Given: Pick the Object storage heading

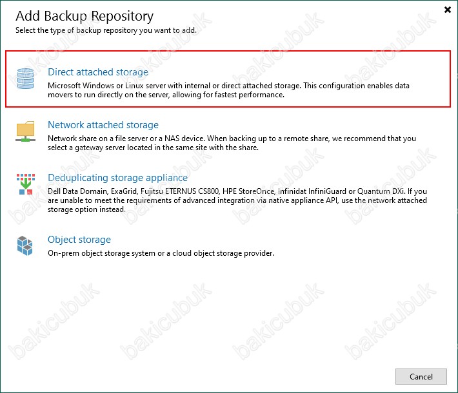Looking at the screenshot, I should [79, 240].
